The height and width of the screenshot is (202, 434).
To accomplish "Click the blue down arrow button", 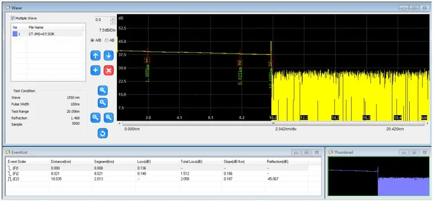I will click(109, 56).
